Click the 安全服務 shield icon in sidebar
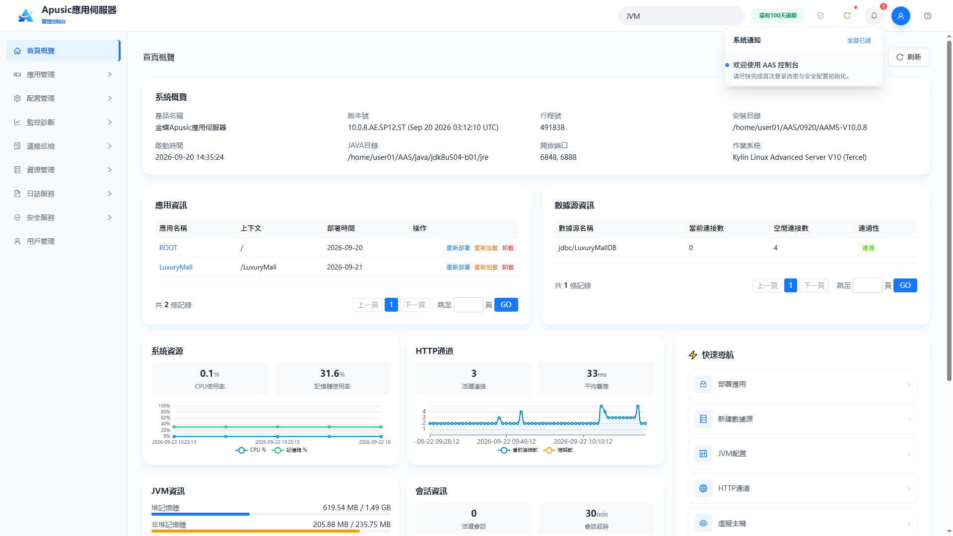953x536 pixels. pos(17,217)
